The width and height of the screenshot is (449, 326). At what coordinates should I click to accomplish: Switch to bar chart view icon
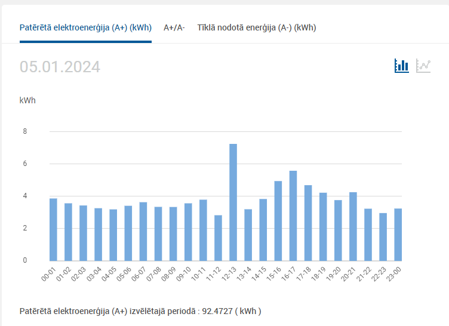(401, 66)
